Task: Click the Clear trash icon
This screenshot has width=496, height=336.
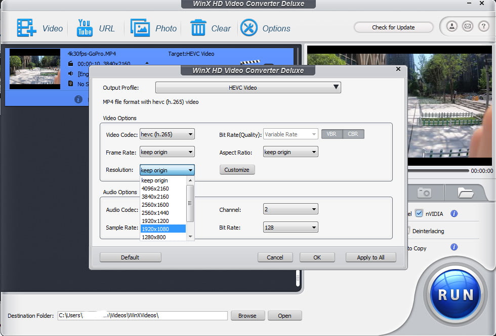Action: tap(198, 28)
